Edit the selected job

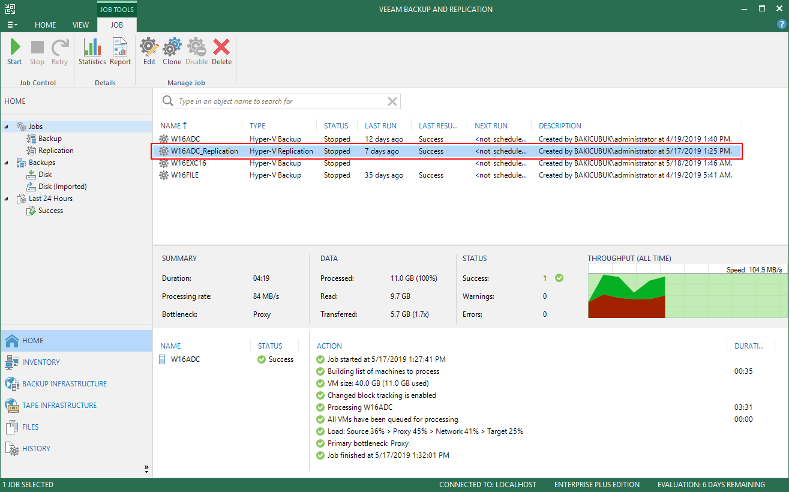pyautogui.click(x=149, y=52)
